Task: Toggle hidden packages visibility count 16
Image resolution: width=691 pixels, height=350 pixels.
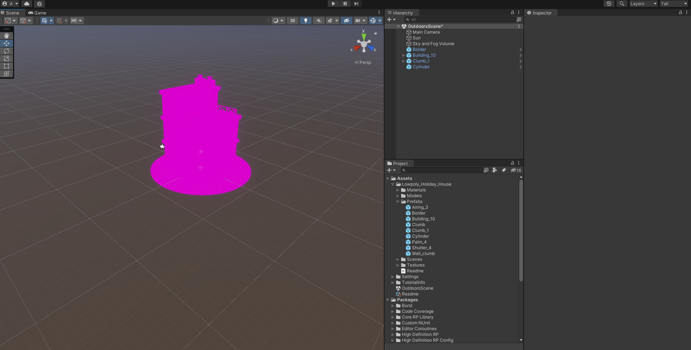Action: coord(516,170)
